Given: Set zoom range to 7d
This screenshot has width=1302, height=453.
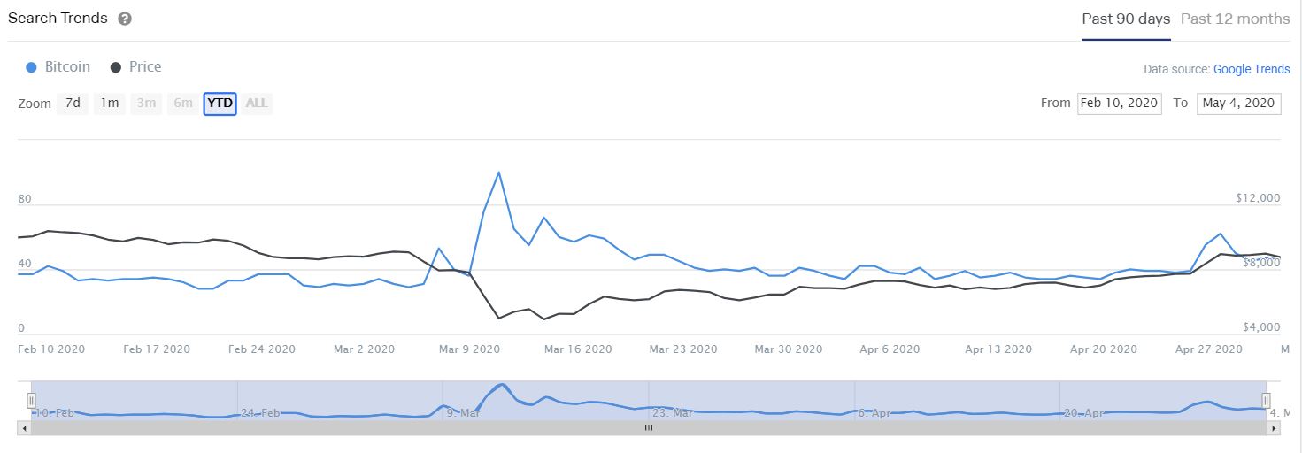Looking at the screenshot, I should point(73,104).
